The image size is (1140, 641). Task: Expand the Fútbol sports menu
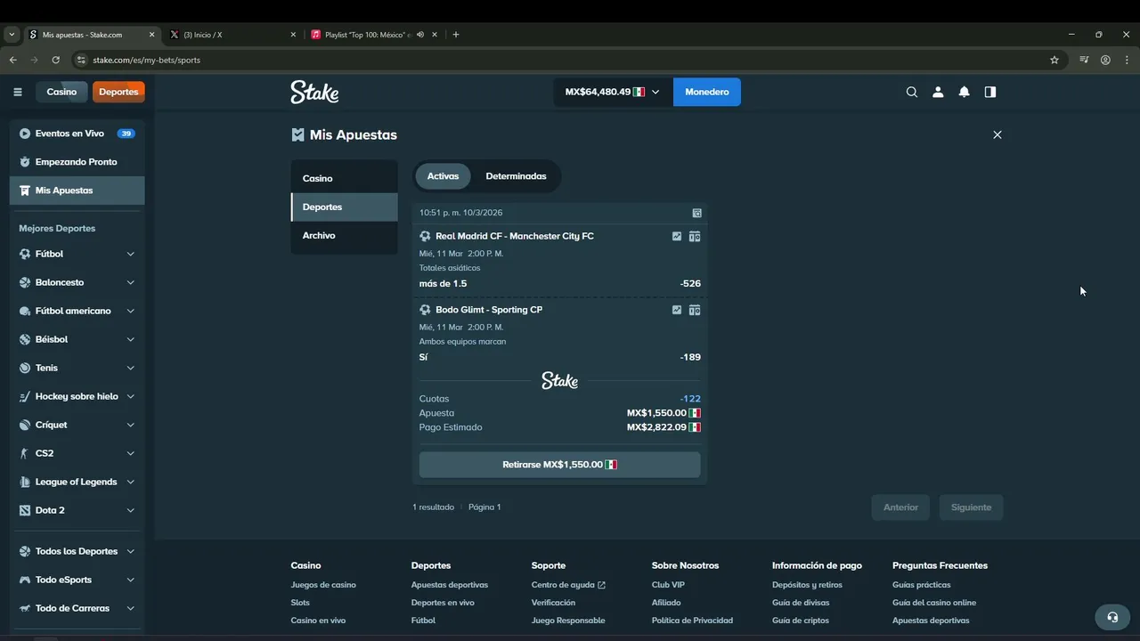coord(130,254)
